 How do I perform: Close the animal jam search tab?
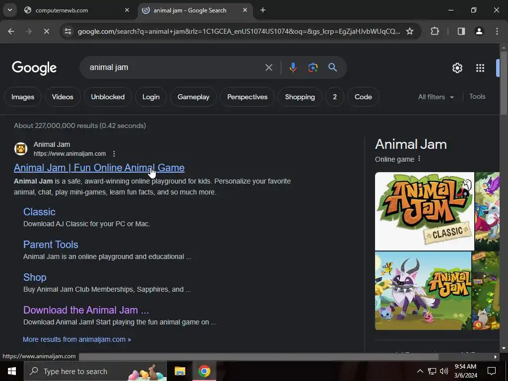[x=245, y=10]
